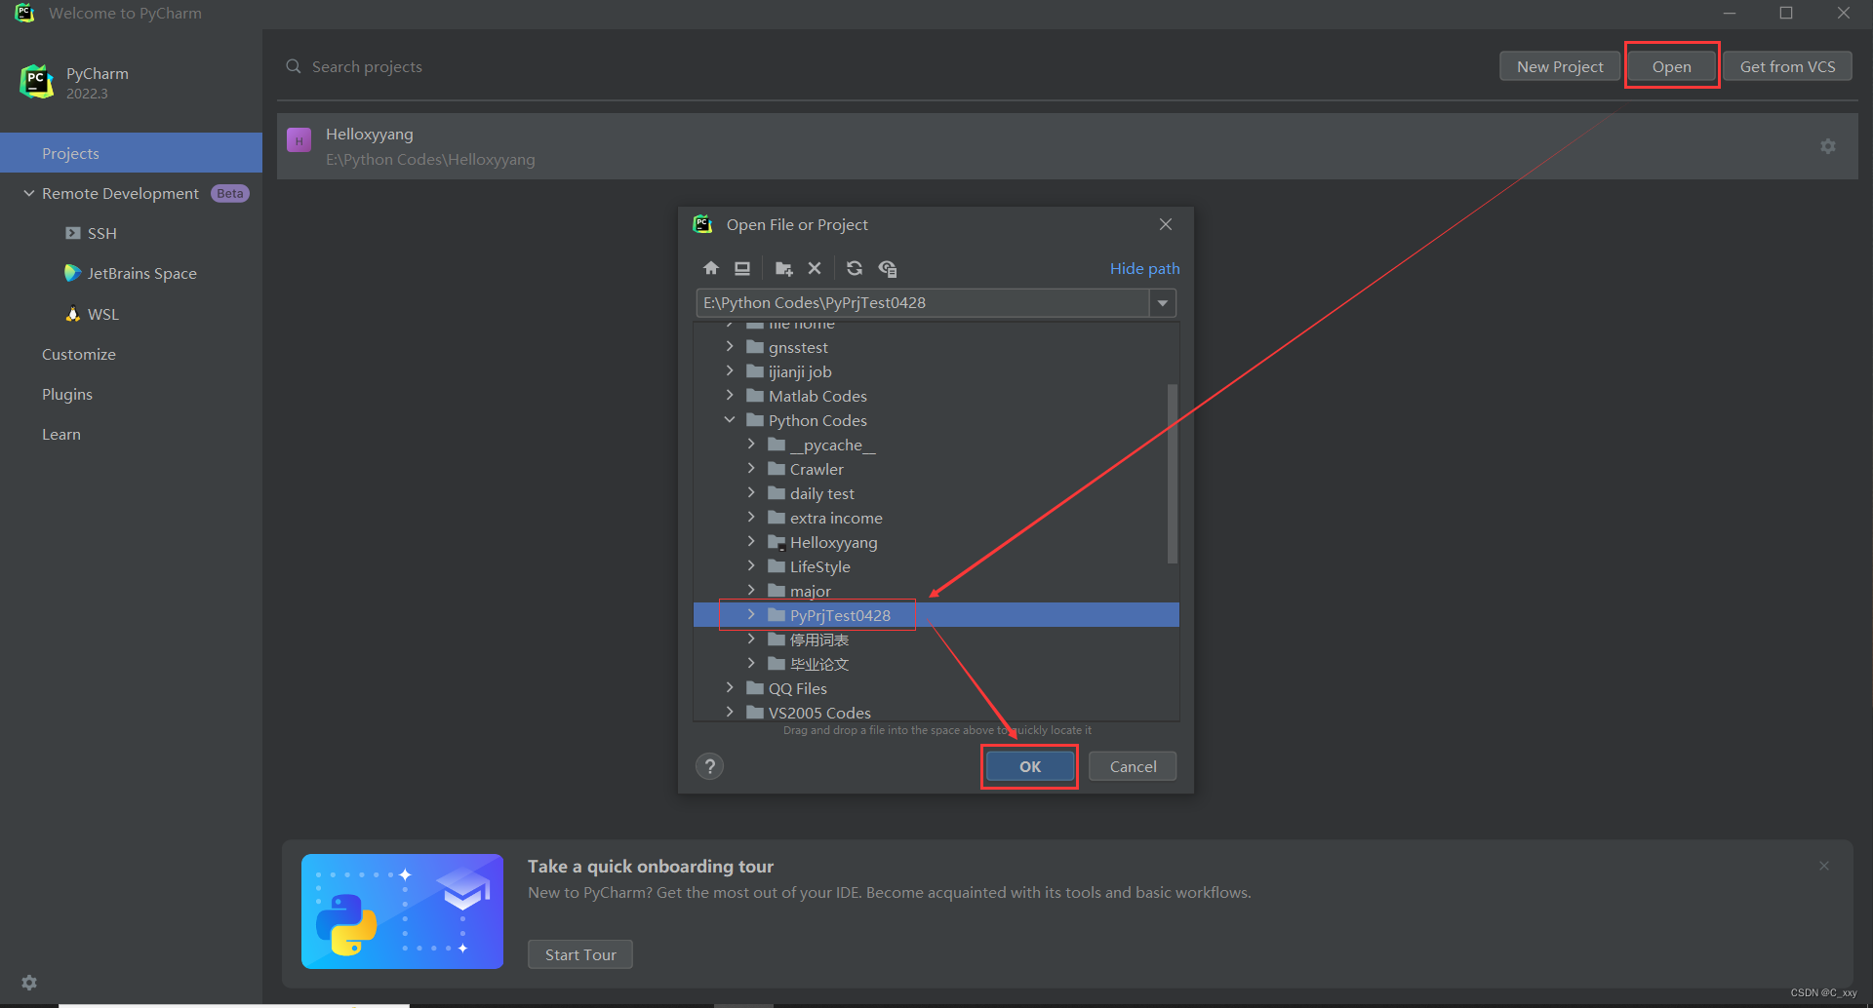This screenshot has height=1008, width=1873.
Task: Dismiss the onboarding tour banner
Action: click(x=1824, y=866)
